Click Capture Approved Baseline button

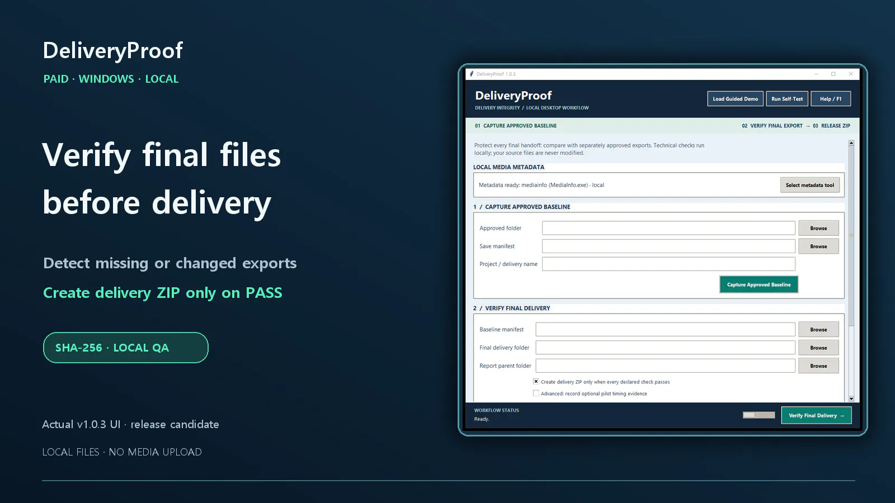click(x=759, y=284)
